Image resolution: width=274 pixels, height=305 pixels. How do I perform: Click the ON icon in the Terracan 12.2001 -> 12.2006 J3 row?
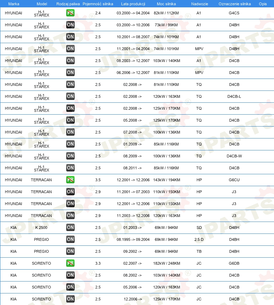(70, 204)
